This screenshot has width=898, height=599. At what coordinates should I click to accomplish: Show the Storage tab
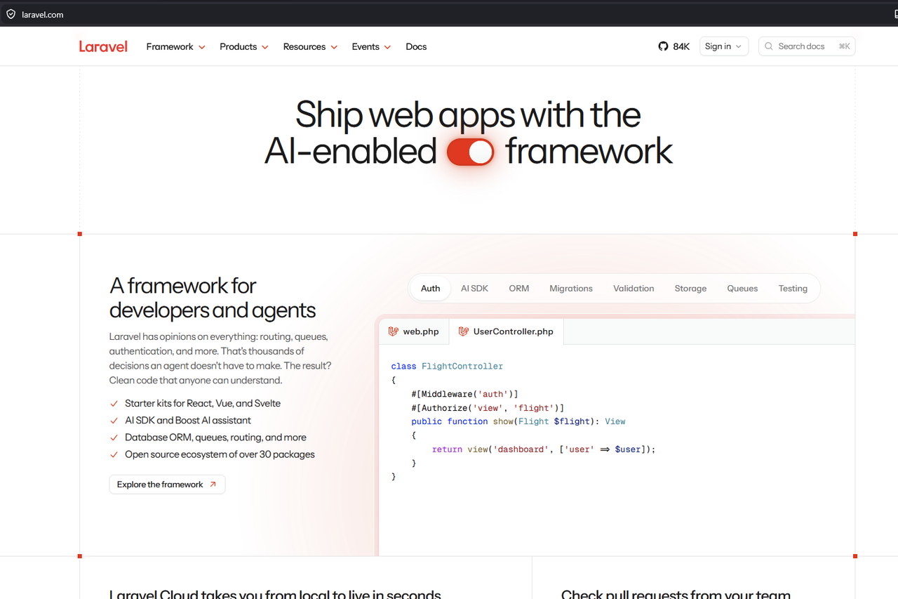tap(690, 289)
